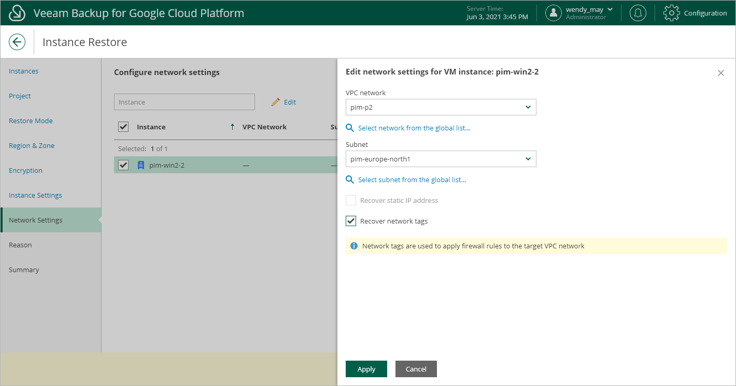736x386 pixels.
Task: Sort by Instance column arrow
Action: coord(232,127)
